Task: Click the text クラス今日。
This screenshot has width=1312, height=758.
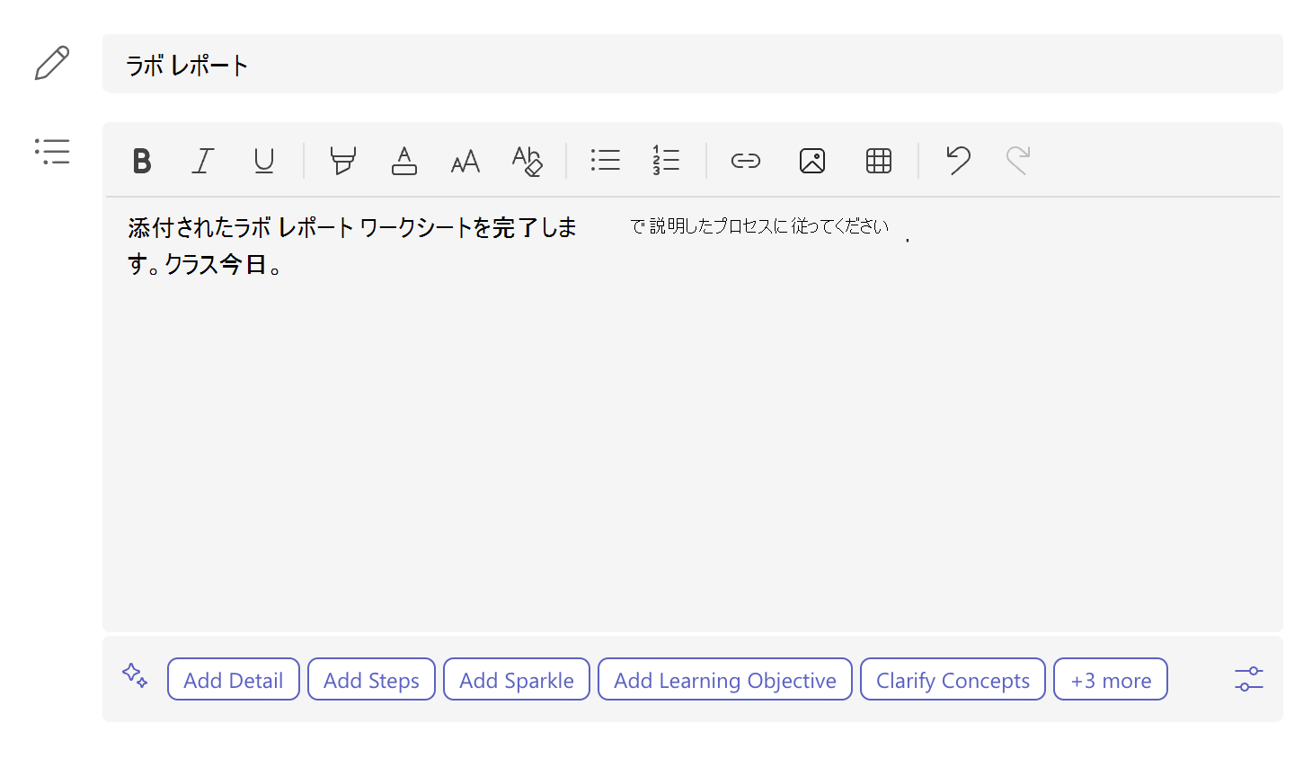Action: [225, 265]
